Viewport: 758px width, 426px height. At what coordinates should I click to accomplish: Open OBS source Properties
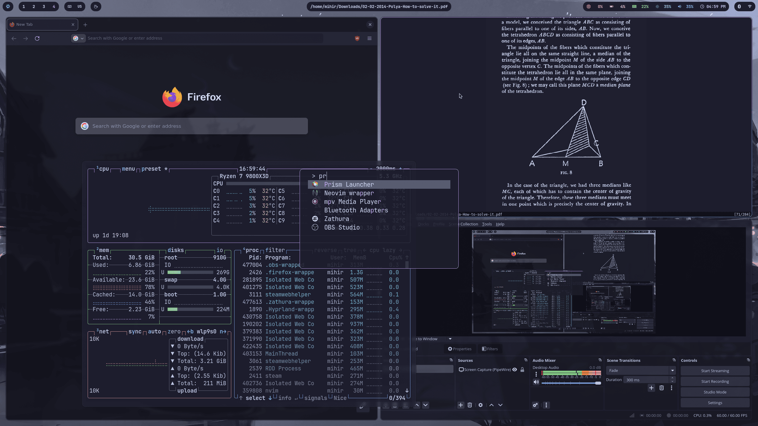460,349
